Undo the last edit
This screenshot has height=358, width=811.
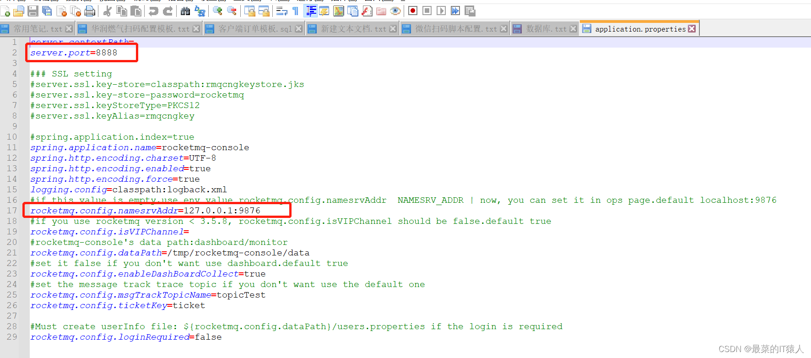pyautogui.click(x=154, y=11)
